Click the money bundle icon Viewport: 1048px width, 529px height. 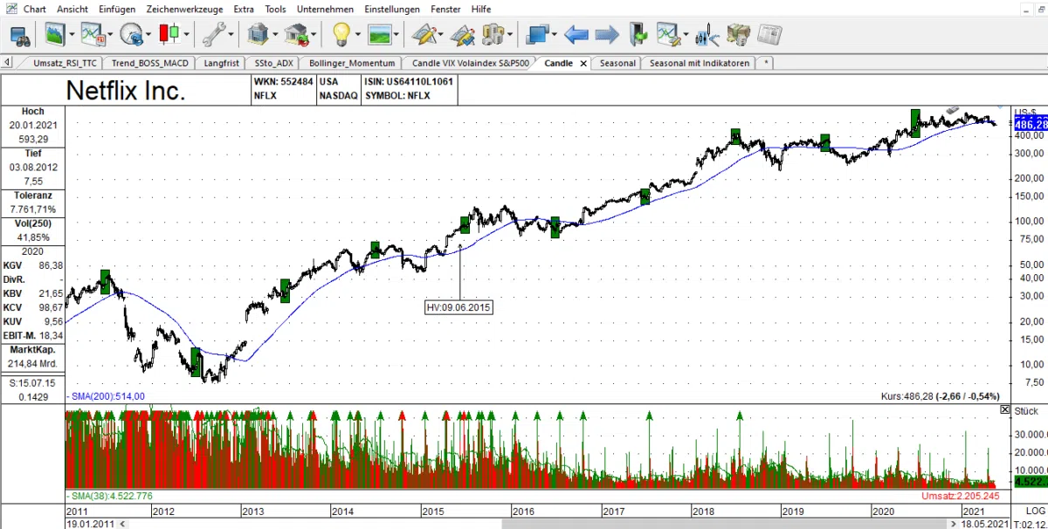click(740, 35)
